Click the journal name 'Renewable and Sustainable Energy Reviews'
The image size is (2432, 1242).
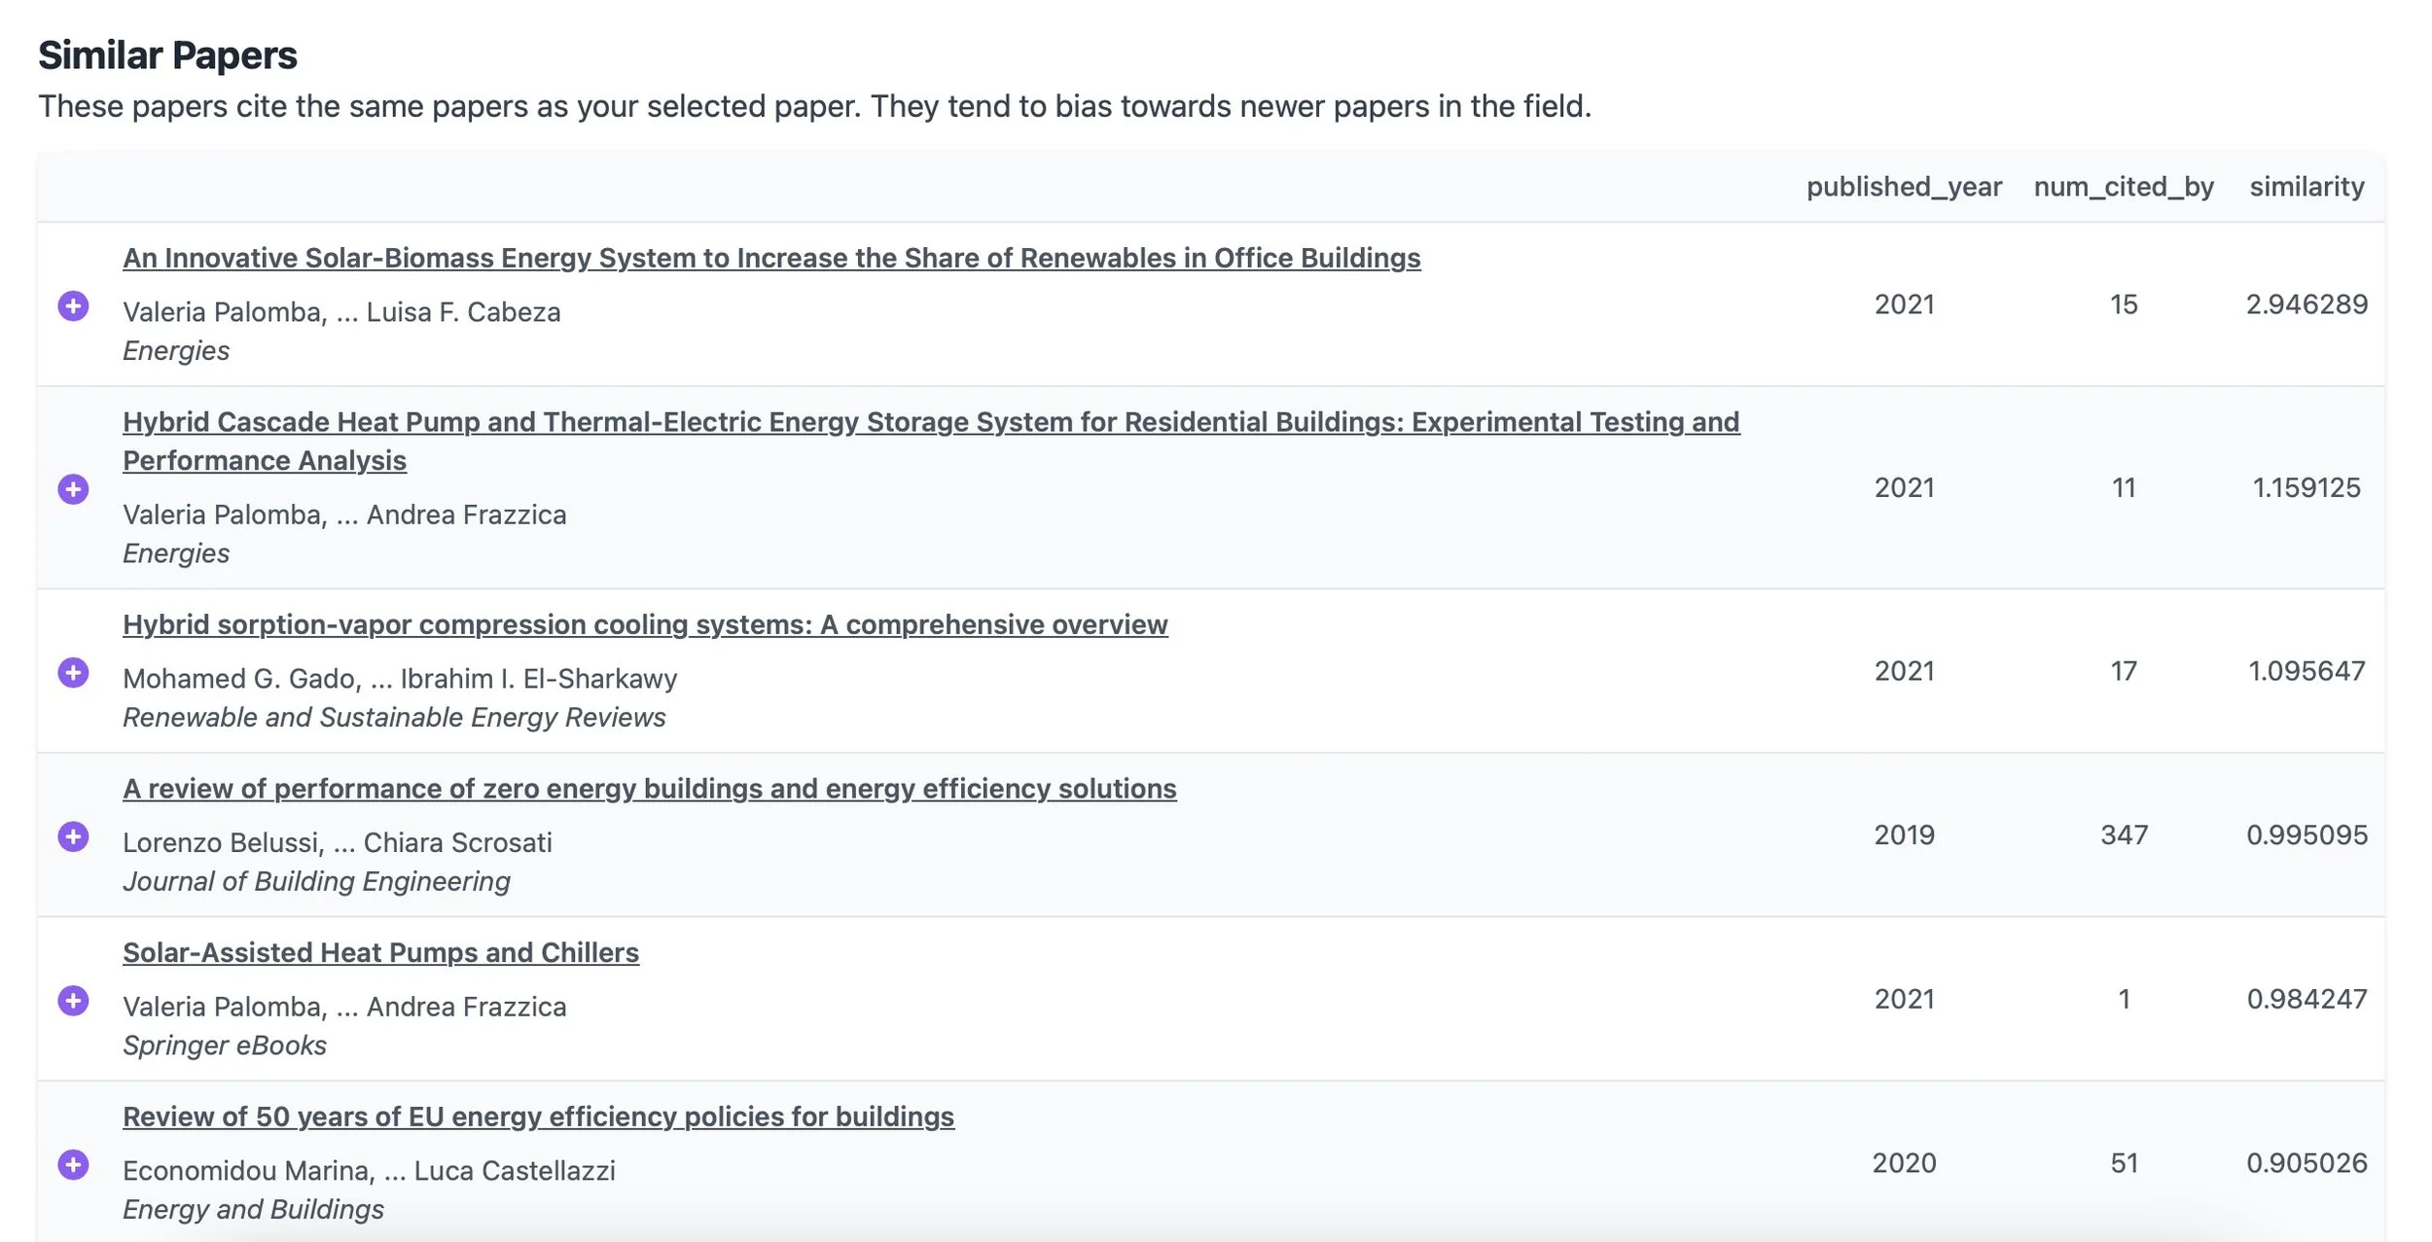pos(394,718)
